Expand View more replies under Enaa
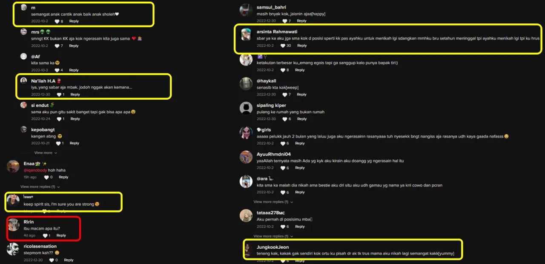Image resolution: width=545 pixels, height=264 pixels. (x=40, y=187)
